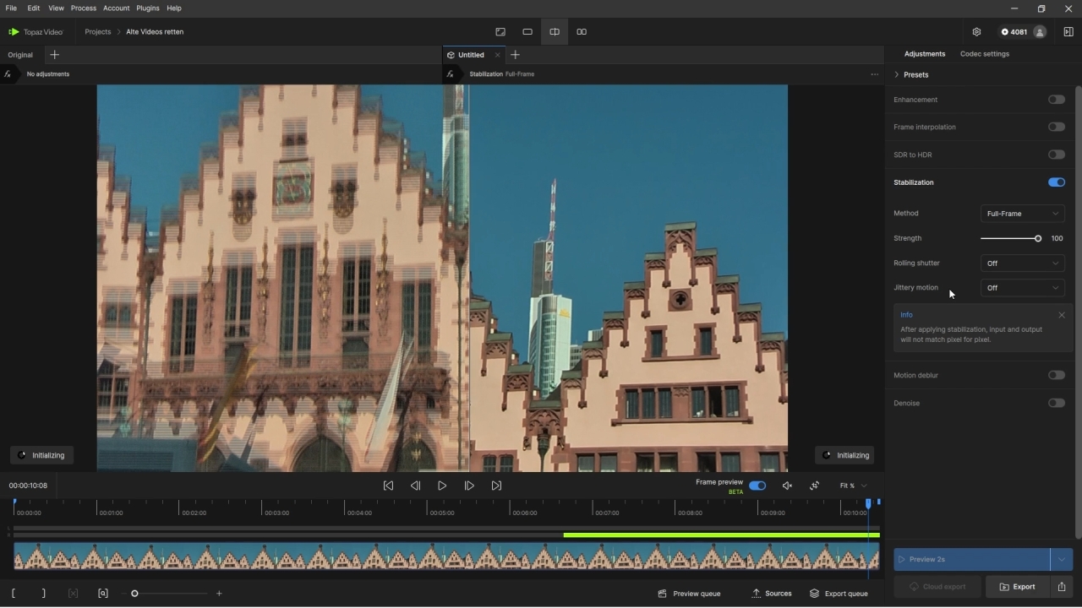Jump to the last frame
1082x608 pixels.
pyautogui.click(x=496, y=486)
